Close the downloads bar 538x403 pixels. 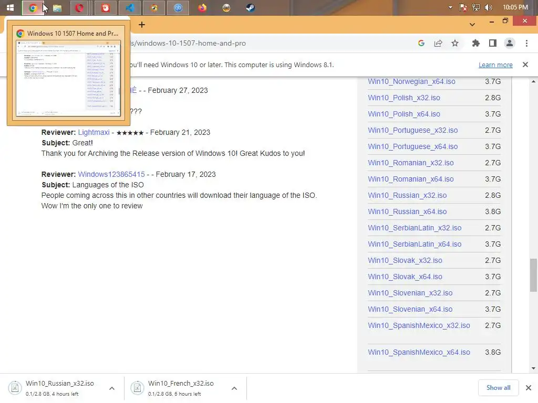pyautogui.click(x=529, y=388)
